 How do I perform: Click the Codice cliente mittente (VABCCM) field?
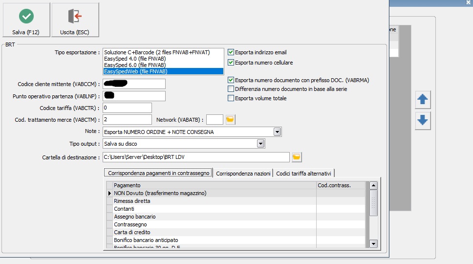point(134,84)
